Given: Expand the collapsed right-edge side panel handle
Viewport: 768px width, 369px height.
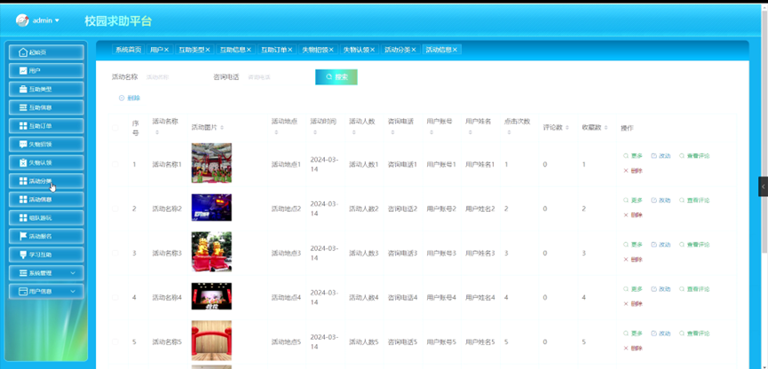Looking at the screenshot, I should click(763, 186).
